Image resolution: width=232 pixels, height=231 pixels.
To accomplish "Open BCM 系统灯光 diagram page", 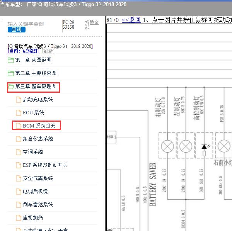I will (39, 126).
